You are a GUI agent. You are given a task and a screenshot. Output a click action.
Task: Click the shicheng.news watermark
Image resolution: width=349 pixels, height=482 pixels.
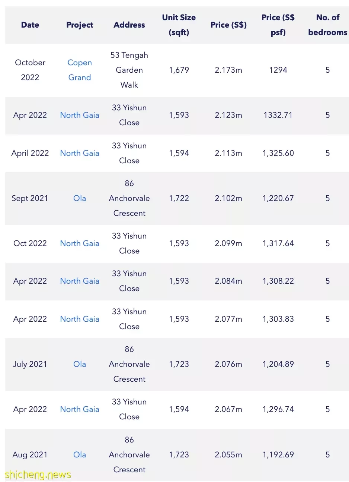38,475
